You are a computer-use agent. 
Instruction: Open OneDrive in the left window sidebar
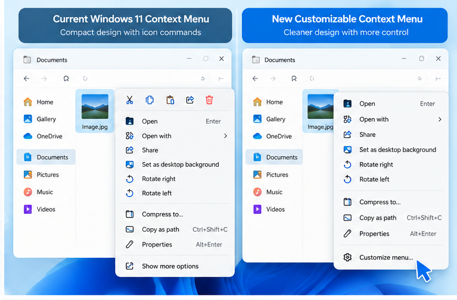coord(45,136)
